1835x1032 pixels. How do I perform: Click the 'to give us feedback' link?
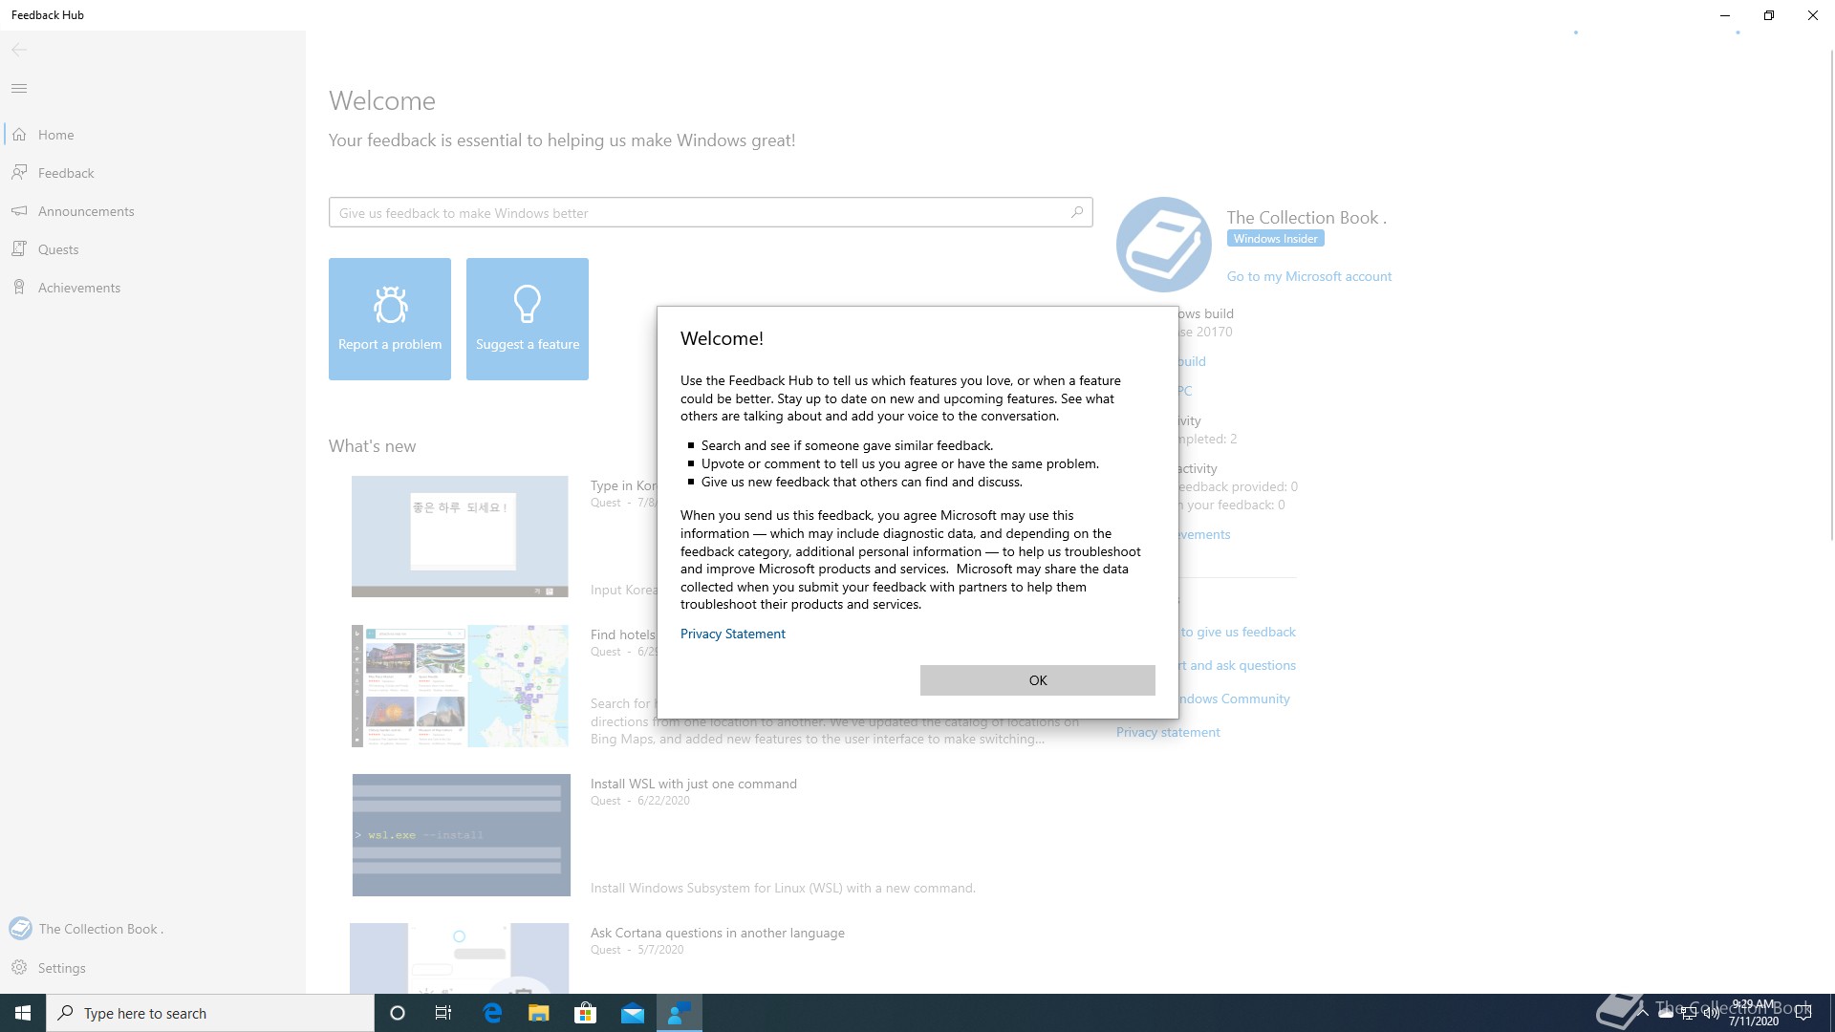click(1238, 633)
